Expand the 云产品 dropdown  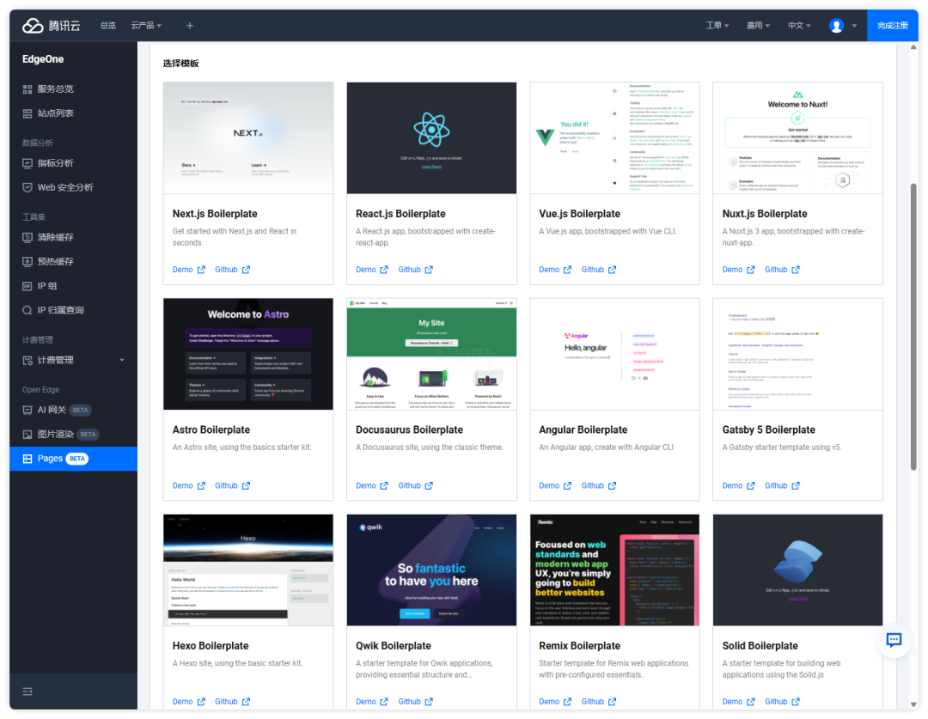[146, 26]
